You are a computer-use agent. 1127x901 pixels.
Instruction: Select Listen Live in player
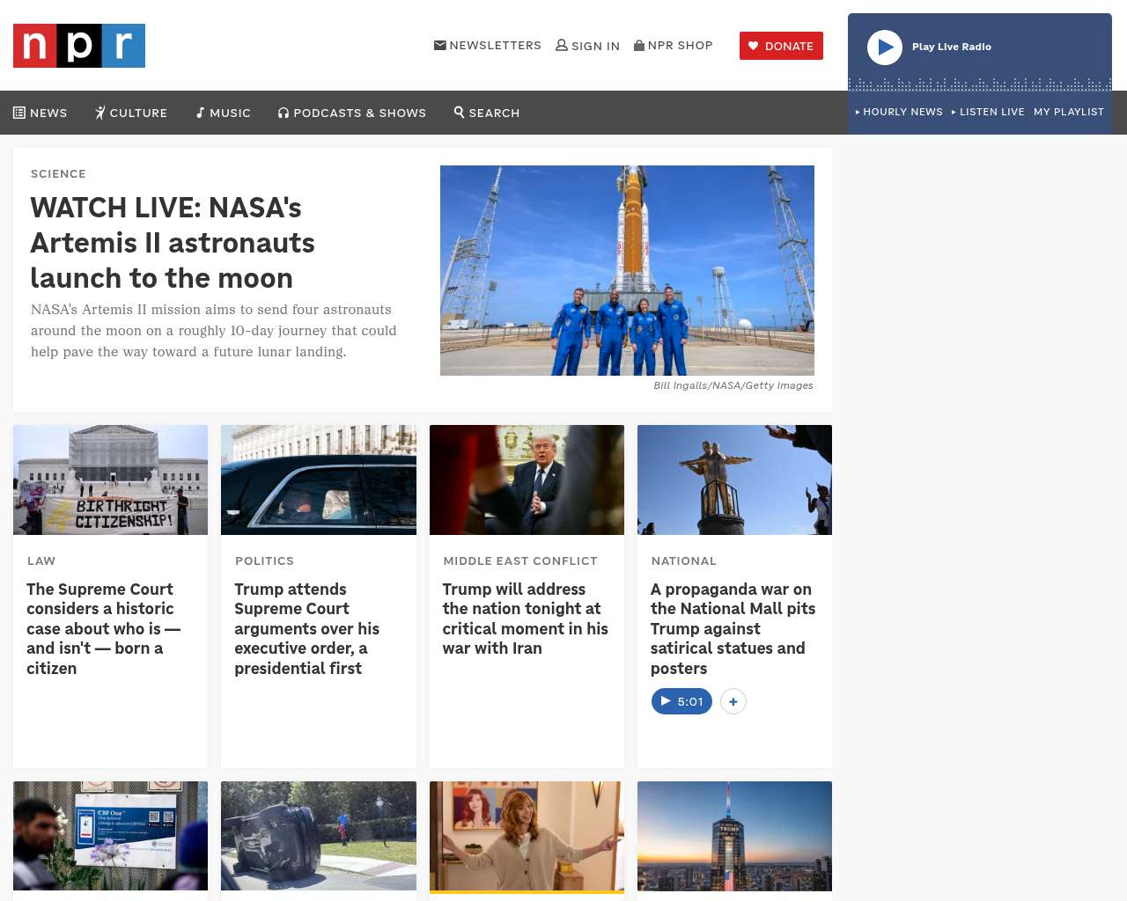coord(988,112)
